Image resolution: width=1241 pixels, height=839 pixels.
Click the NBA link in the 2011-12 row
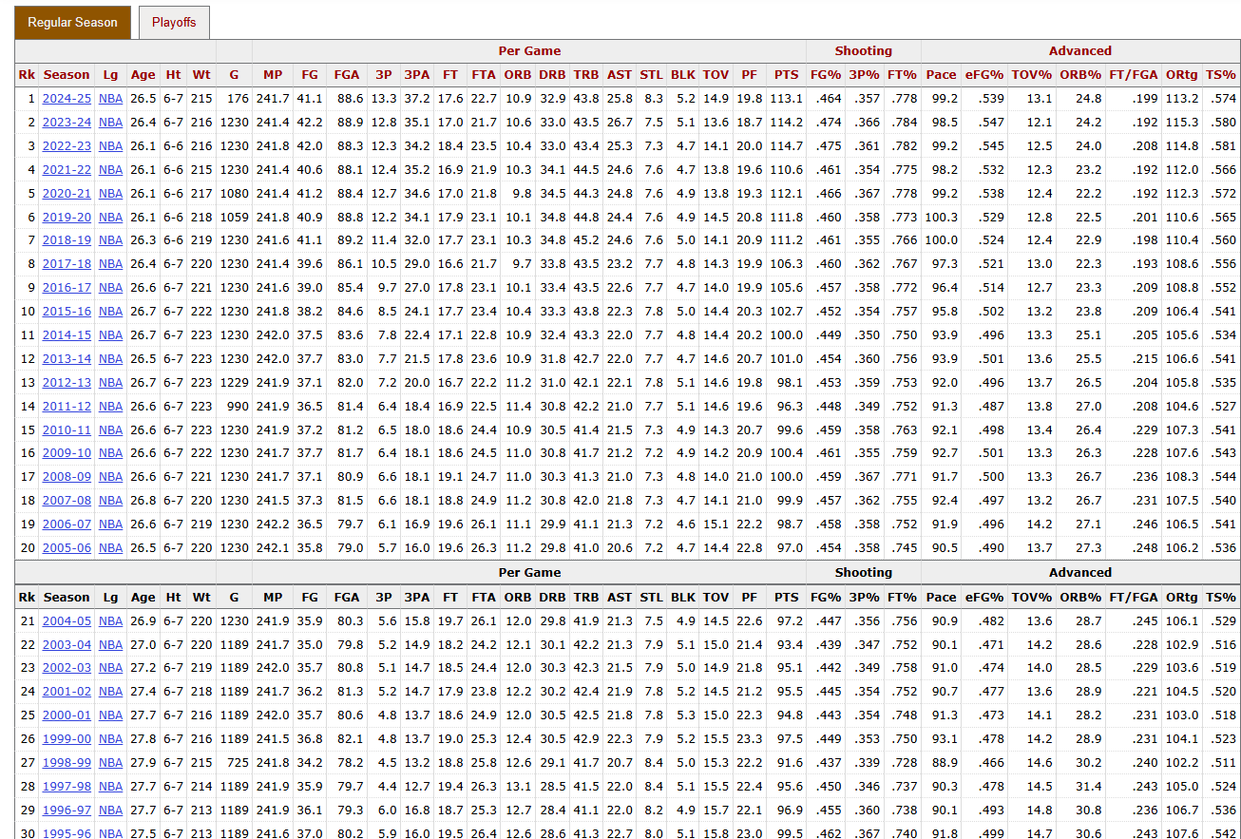click(111, 407)
